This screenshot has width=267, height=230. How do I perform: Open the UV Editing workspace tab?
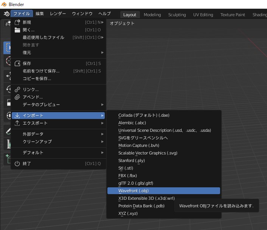tap(203, 15)
